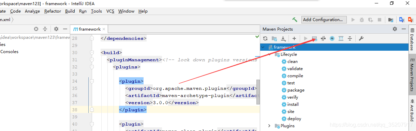Hide the Project tool panel
Viewport: 416px width, 131px height.
[x=65, y=29]
